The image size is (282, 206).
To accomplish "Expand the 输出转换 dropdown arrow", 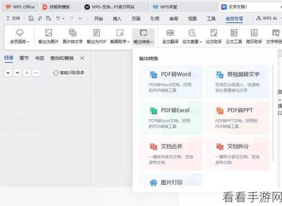I will [x=152, y=42].
